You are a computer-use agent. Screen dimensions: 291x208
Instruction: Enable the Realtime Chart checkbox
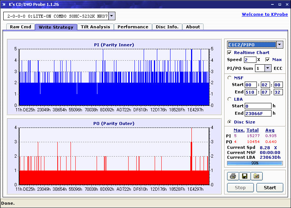click(x=230, y=53)
